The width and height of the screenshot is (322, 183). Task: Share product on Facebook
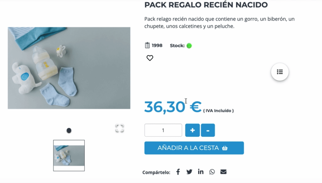(x=178, y=172)
